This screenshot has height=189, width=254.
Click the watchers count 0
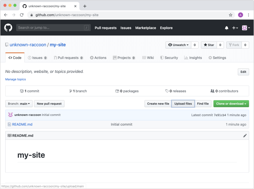[195, 45]
